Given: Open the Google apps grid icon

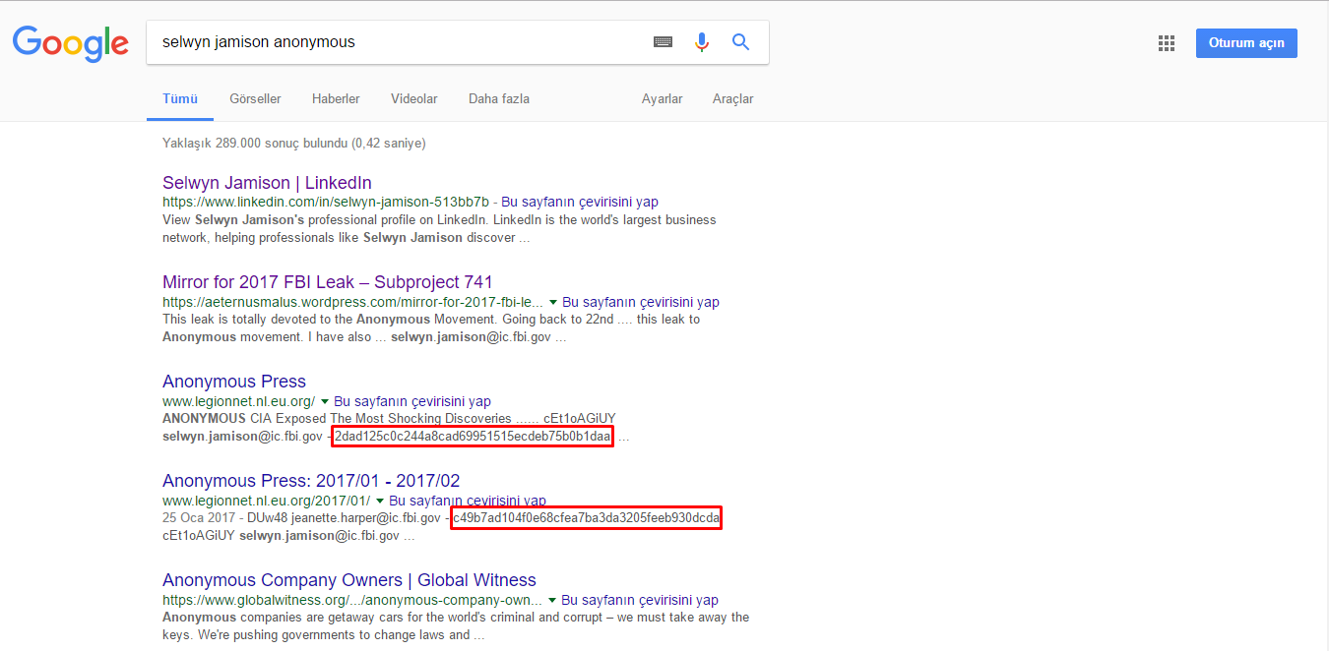Looking at the screenshot, I should [1167, 43].
